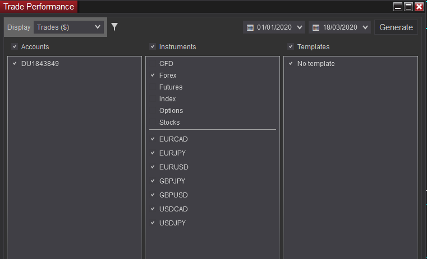Click the start date calendar icon
Screen dimensions: 427x259
coord(250,27)
